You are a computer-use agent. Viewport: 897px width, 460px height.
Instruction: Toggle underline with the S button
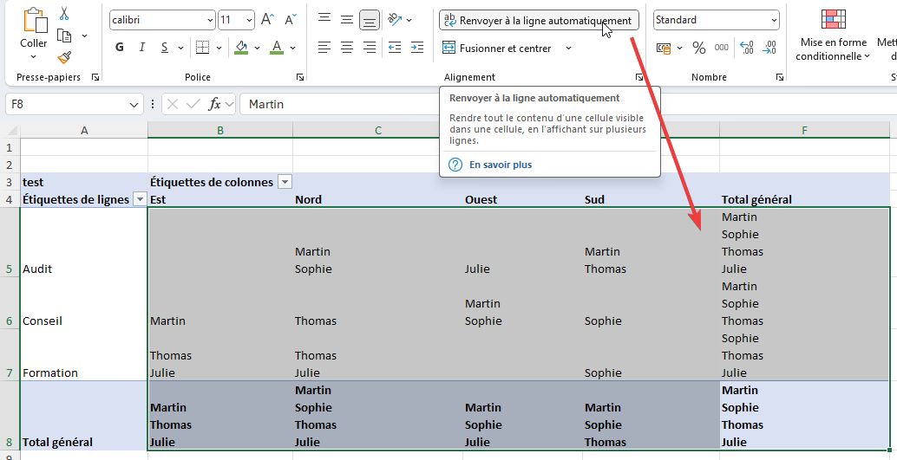tap(164, 48)
